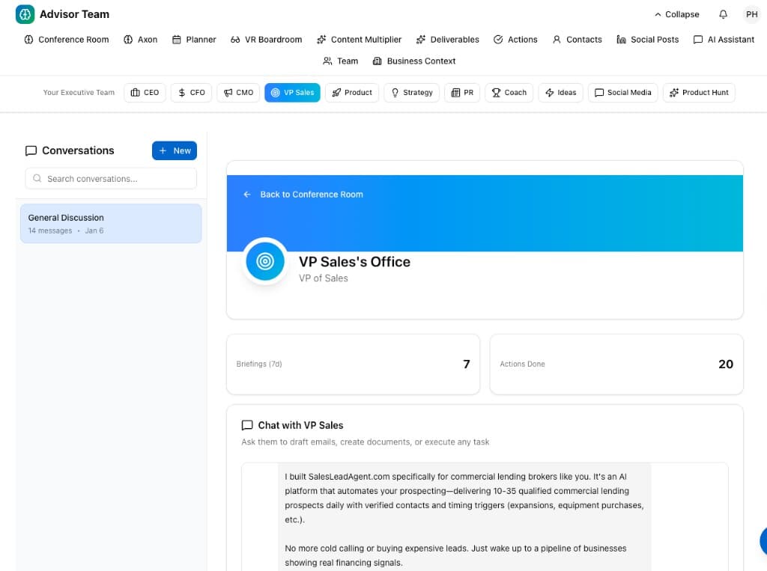The width and height of the screenshot is (767, 571).
Task: Open the Actions page
Action: pyautogui.click(x=515, y=40)
